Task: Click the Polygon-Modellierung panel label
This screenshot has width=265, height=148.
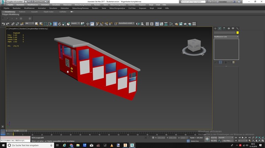Action: click(x=11, y=14)
